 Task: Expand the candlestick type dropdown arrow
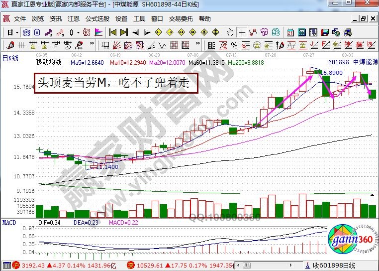click(x=78, y=32)
